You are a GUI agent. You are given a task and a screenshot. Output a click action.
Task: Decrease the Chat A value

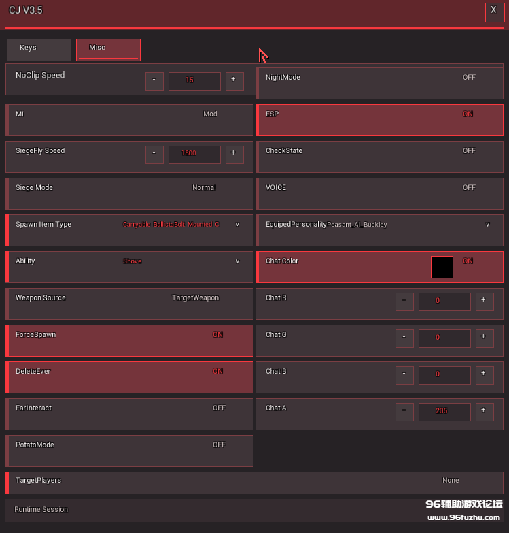click(x=404, y=412)
